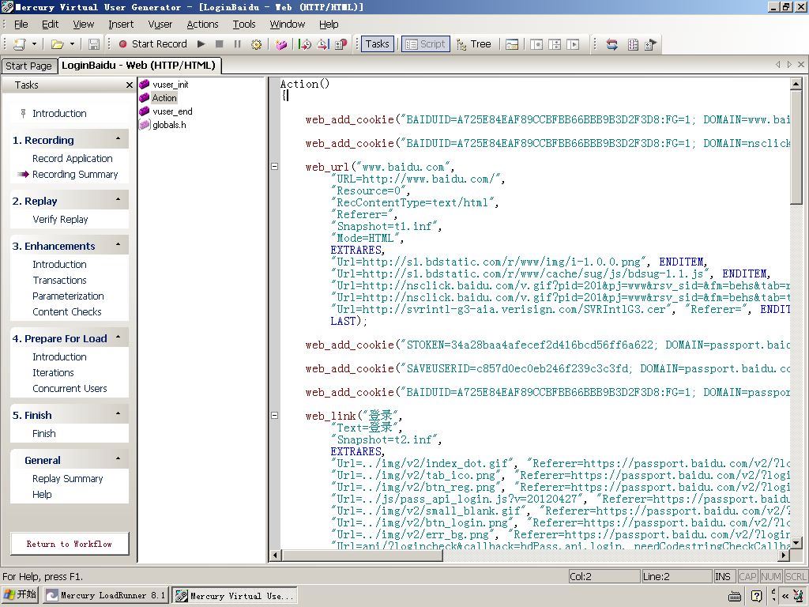This screenshot has height=607, width=809.
Task: Click the Pause icon in toolbar
Action: coord(237,44)
